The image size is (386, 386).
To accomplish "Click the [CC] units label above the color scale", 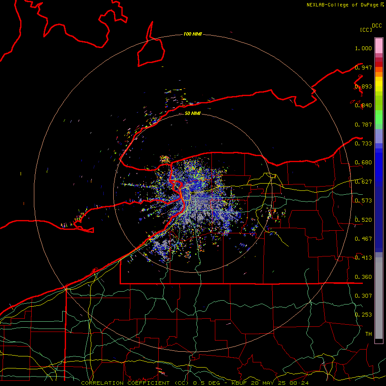I will point(366,30).
